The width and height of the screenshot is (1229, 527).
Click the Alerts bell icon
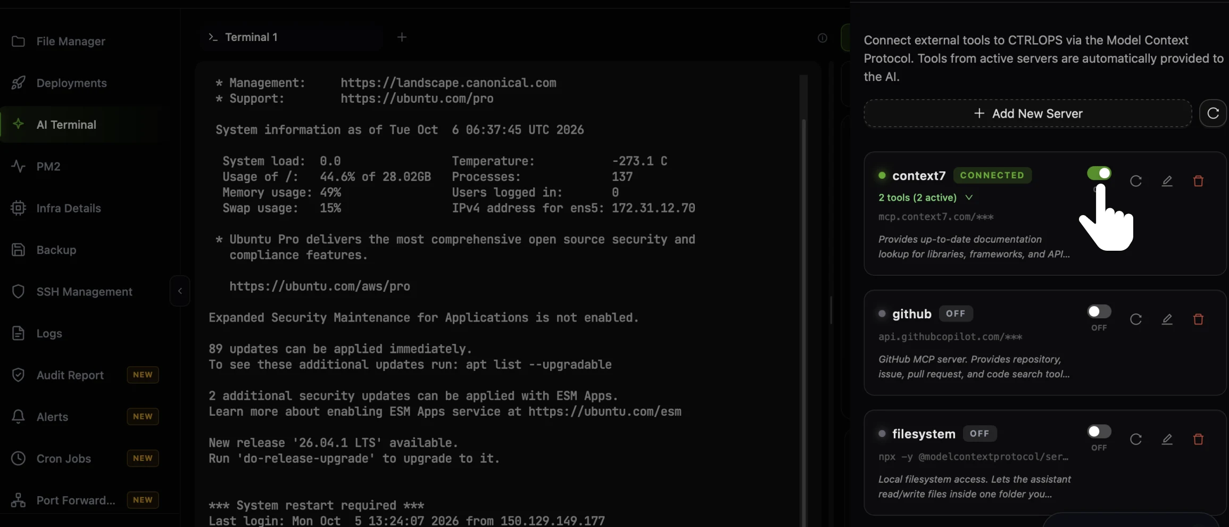pyautogui.click(x=18, y=417)
